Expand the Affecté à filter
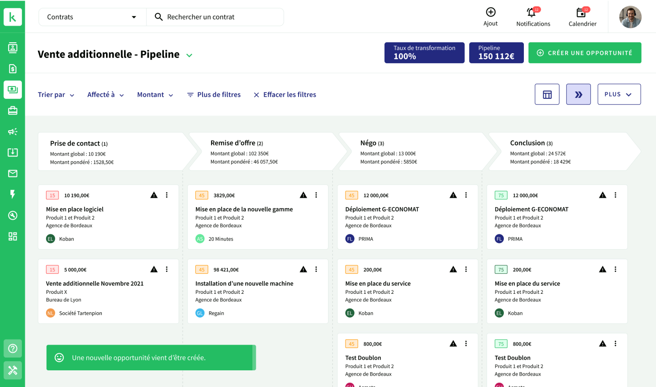 click(x=106, y=95)
